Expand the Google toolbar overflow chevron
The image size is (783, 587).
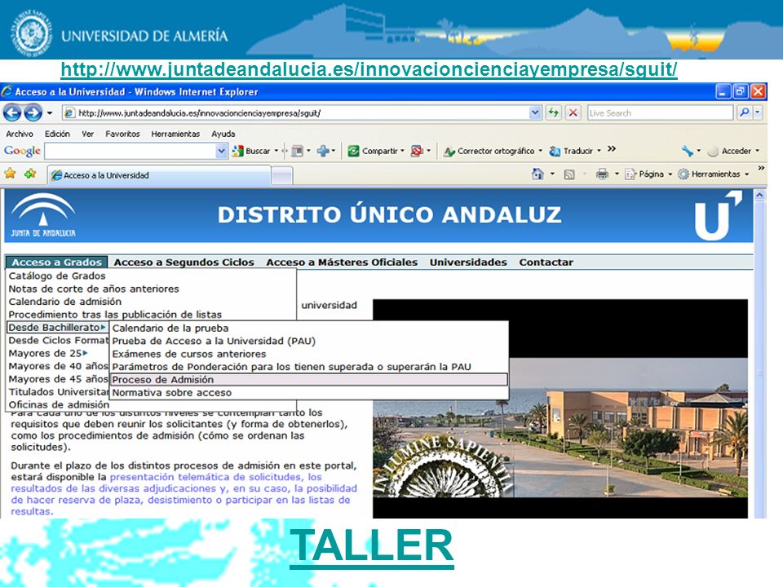point(612,149)
